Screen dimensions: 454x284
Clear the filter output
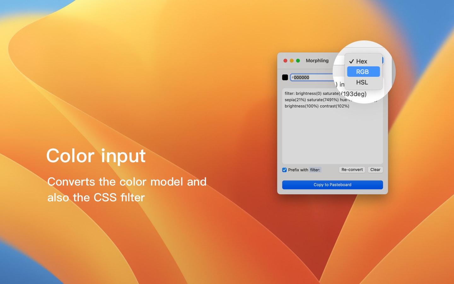(x=375, y=170)
